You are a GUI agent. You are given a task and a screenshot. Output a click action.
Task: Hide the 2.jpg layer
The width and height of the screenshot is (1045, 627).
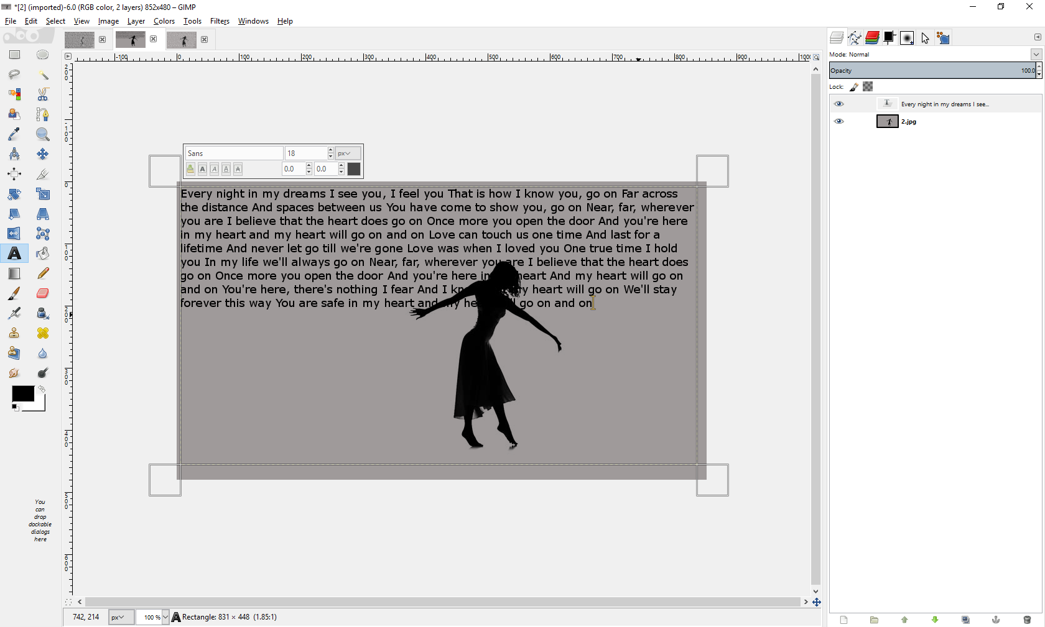pyautogui.click(x=838, y=121)
